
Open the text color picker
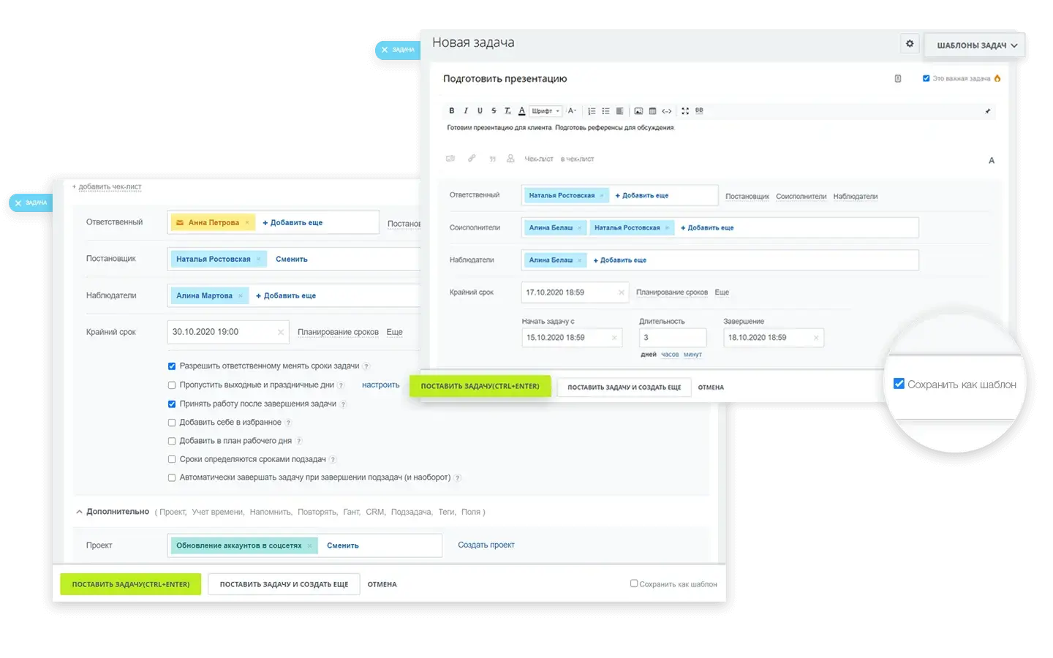pyautogui.click(x=521, y=111)
